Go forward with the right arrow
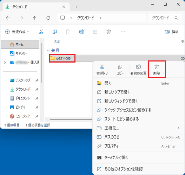The image size is (185, 175). click(21, 18)
